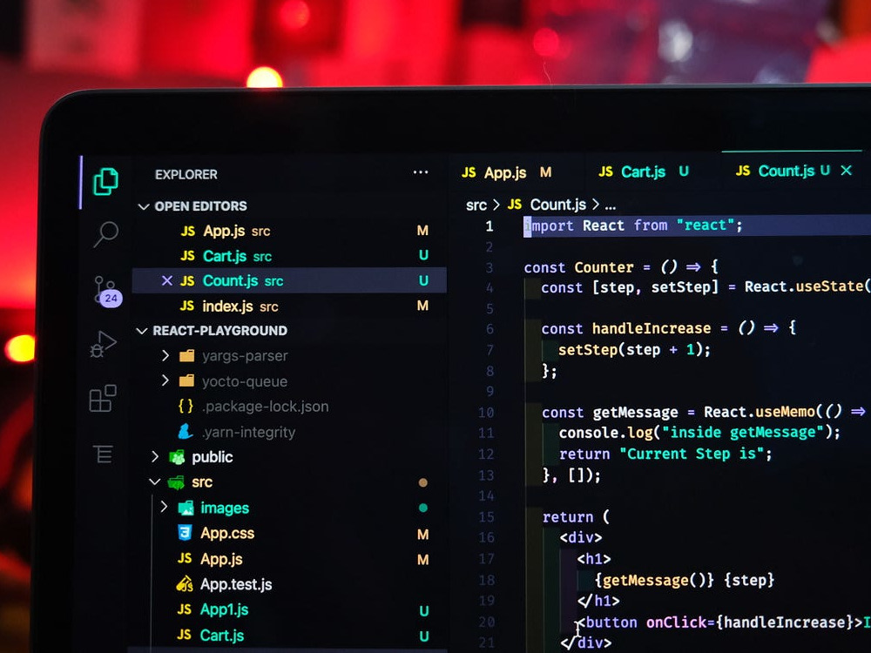Open Source Control with 24 badge
This screenshot has height=653, width=871.
pyautogui.click(x=106, y=291)
